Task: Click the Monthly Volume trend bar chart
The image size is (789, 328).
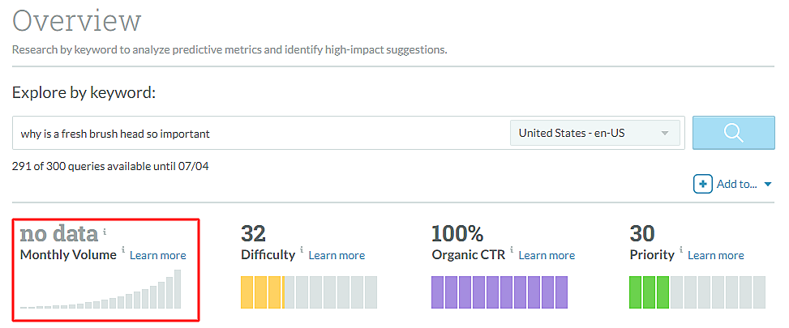Action: tap(101, 290)
